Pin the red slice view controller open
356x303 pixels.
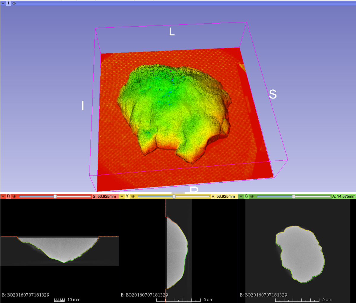(3, 196)
